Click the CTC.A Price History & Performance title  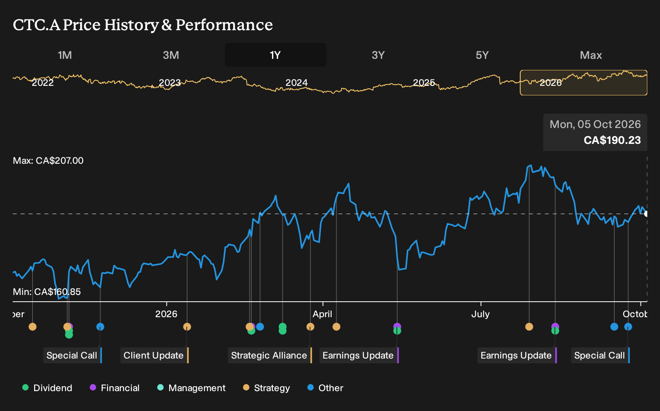tap(143, 25)
